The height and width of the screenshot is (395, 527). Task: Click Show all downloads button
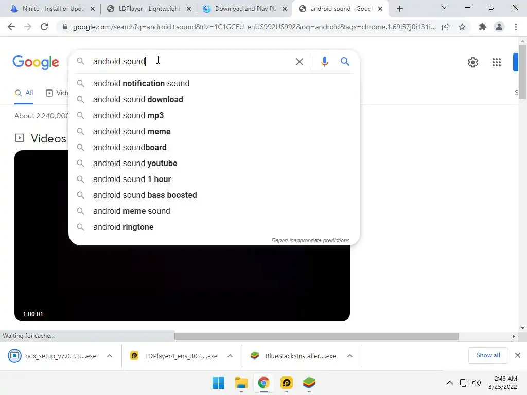[x=488, y=355]
